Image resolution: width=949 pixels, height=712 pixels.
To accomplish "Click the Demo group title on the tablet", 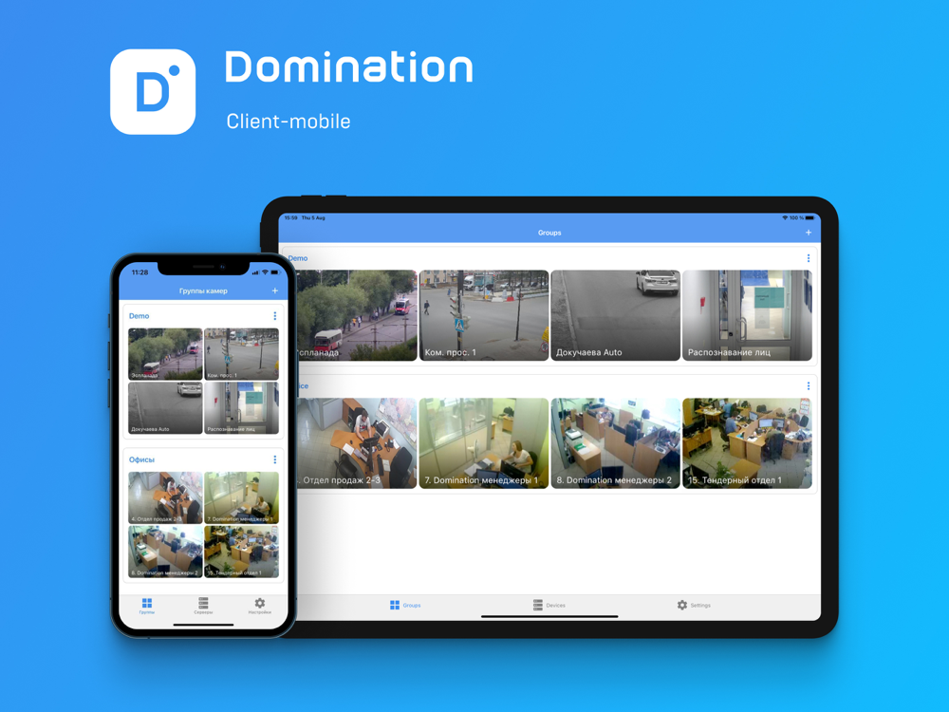I will (298, 258).
